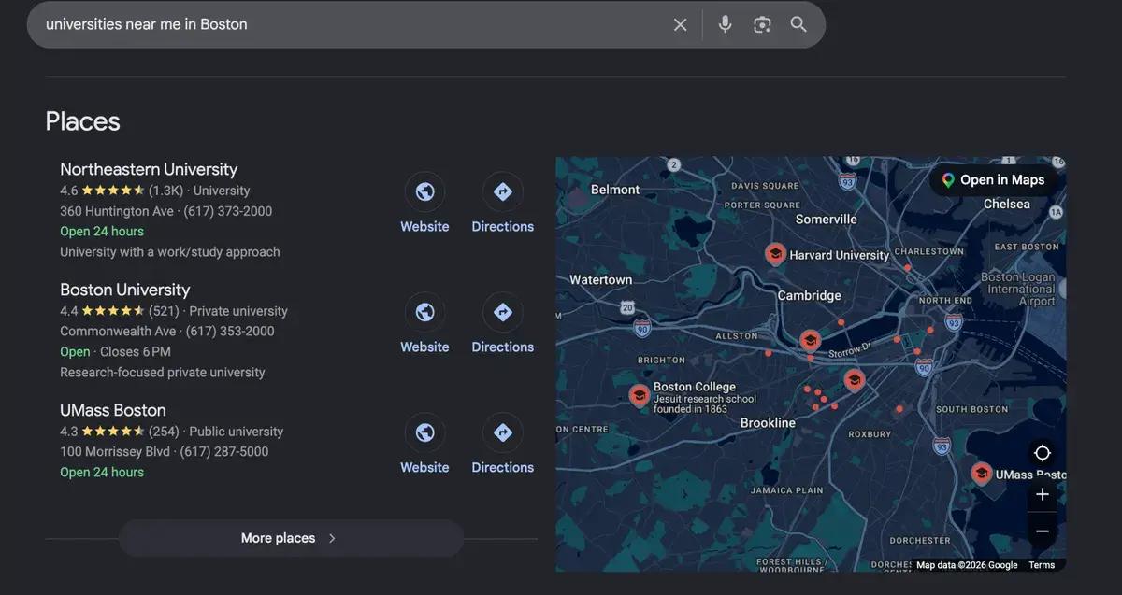This screenshot has height=595, width=1122.
Task: Click Cambridge label on map
Action: pos(810,295)
